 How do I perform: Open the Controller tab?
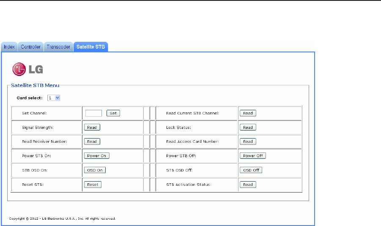(31, 47)
